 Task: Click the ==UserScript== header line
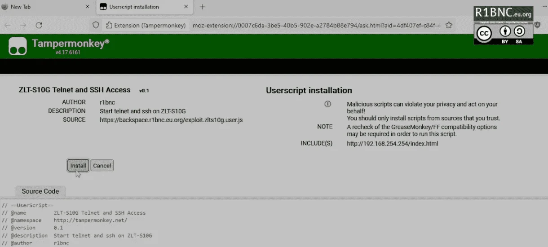(x=27, y=205)
